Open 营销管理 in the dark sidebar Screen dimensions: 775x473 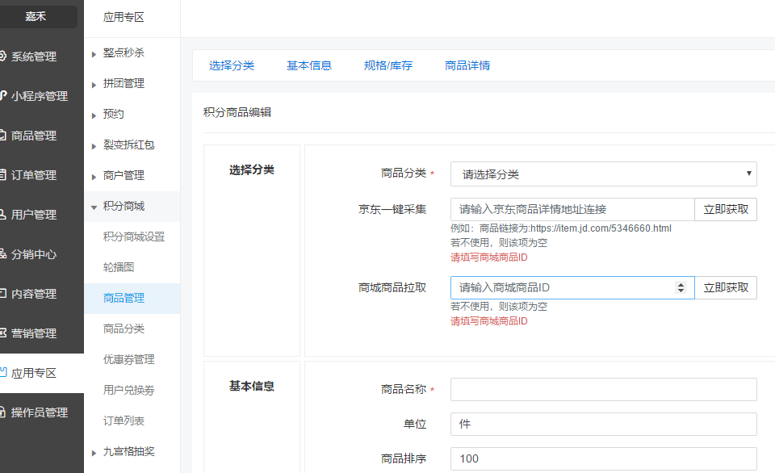34,333
